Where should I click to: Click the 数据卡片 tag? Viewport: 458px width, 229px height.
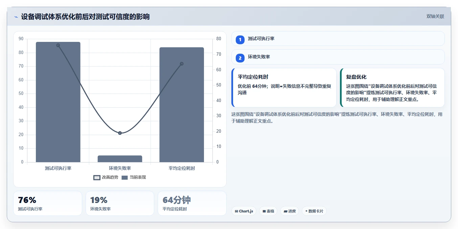coord(314,211)
